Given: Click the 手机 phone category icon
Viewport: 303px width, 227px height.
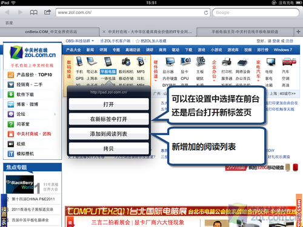Looking at the screenshot, I should (x=79, y=62).
